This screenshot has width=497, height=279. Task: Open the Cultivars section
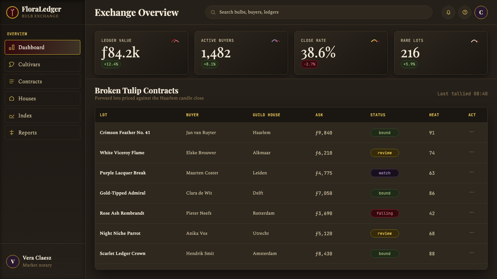[42, 64]
